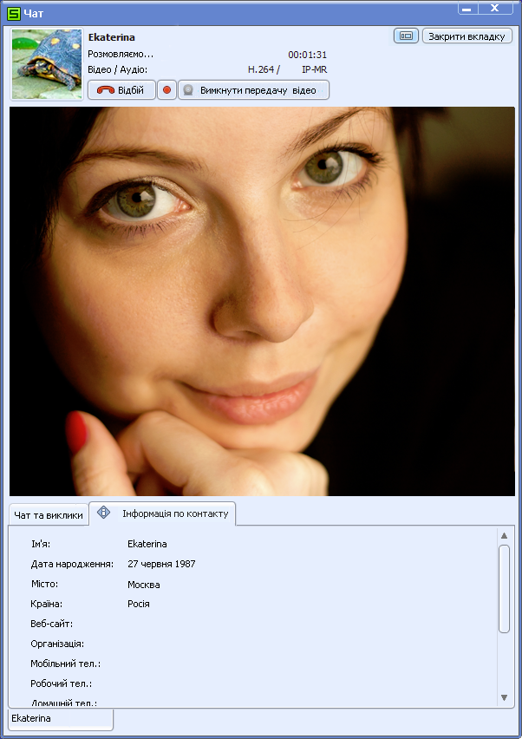Viewport: 522px width, 739px height.
Task: Toggle the video layout icon button
Action: click(x=406, y=36)
